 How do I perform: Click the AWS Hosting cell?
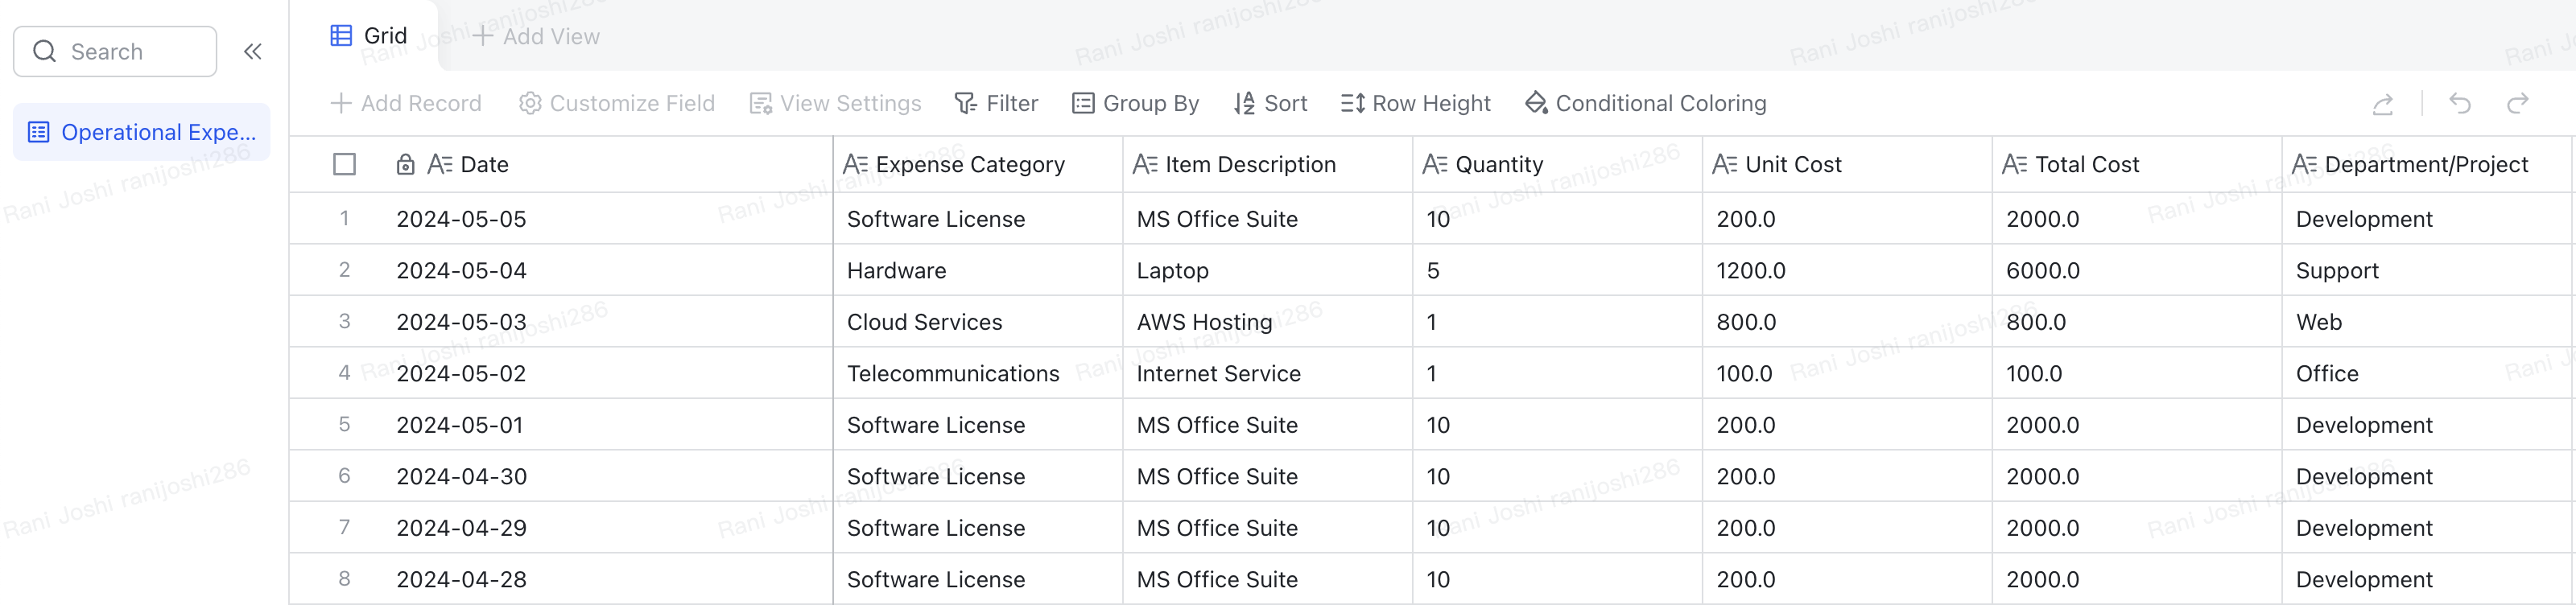click(1268, 322)
